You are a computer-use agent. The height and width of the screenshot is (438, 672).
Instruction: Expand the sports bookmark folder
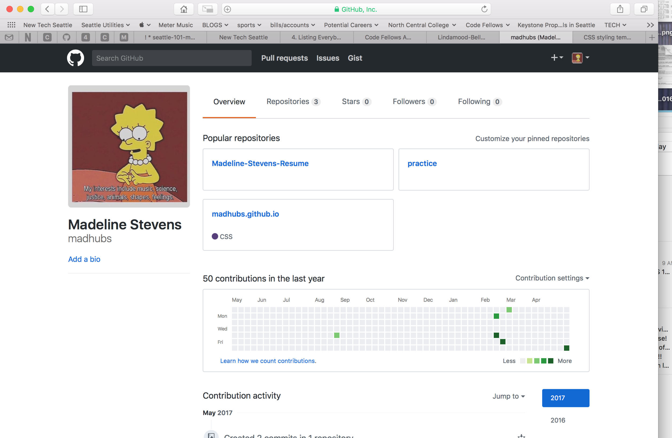pyautogui.click(x=249, y=25)
